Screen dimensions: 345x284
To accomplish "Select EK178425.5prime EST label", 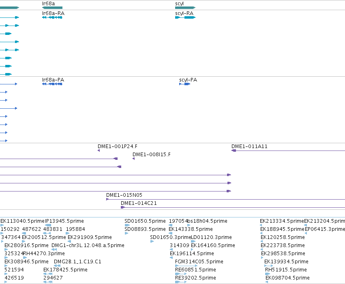I will point(65,270).
